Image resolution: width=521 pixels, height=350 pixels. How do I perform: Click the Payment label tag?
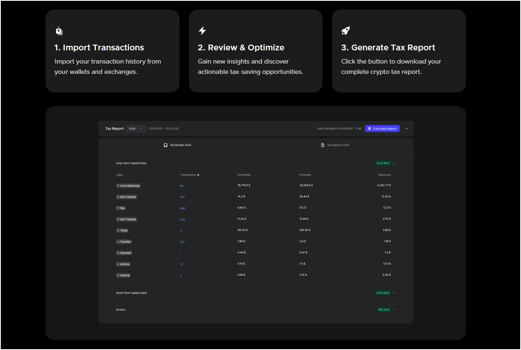tap(124, 253)
